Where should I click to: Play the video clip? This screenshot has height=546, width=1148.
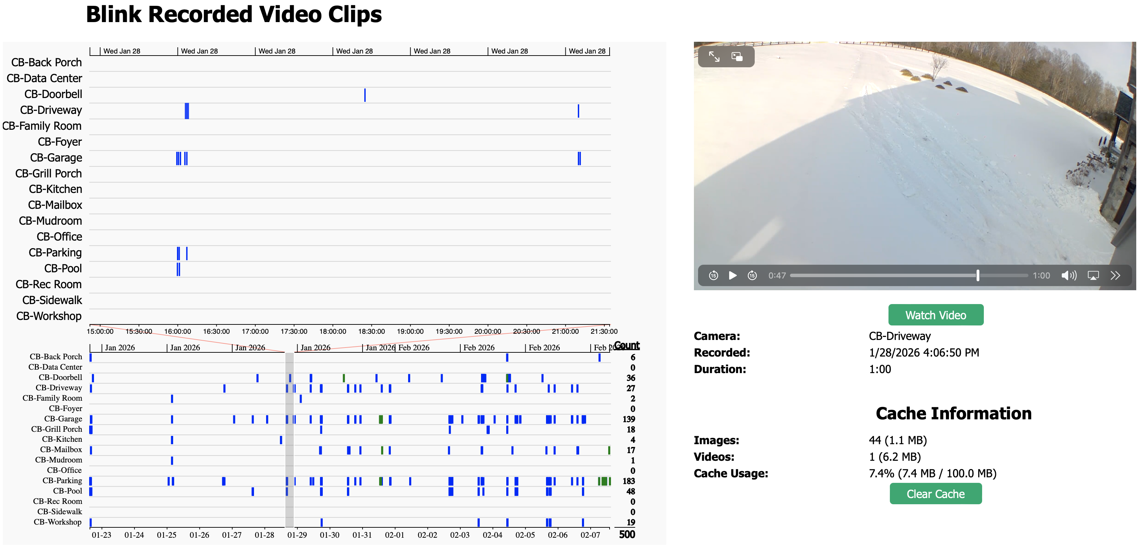(x=733, y=275)
